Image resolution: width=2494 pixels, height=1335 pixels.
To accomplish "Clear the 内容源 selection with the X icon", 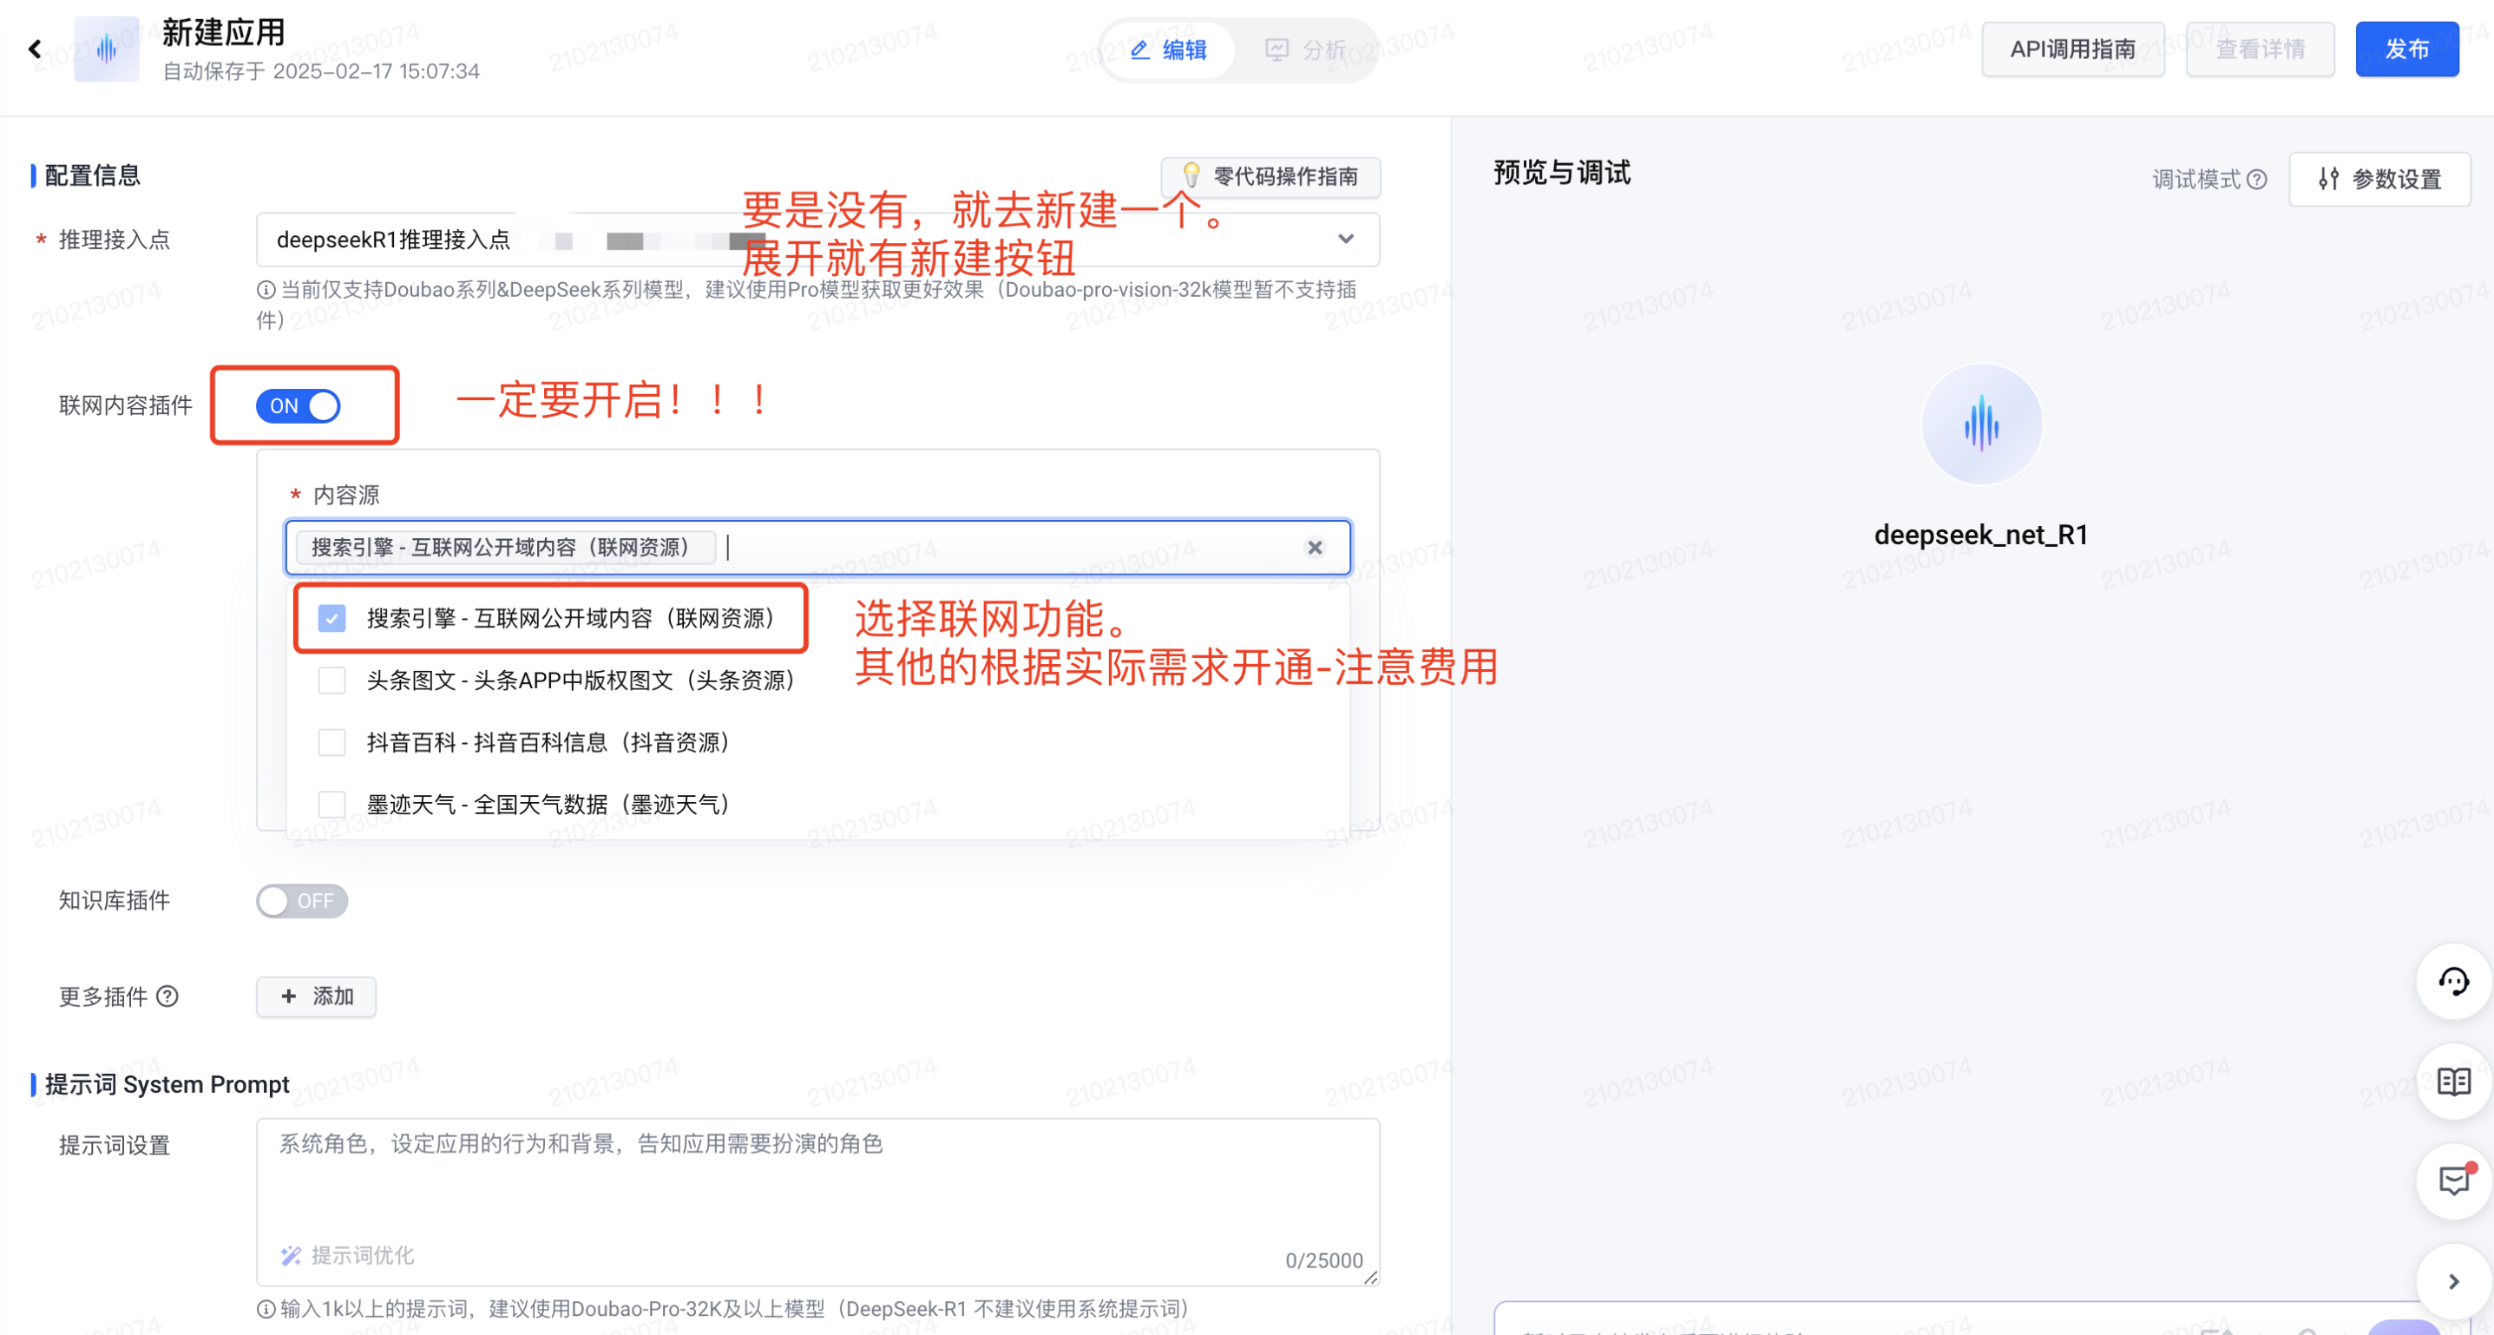I will 1314,548.
